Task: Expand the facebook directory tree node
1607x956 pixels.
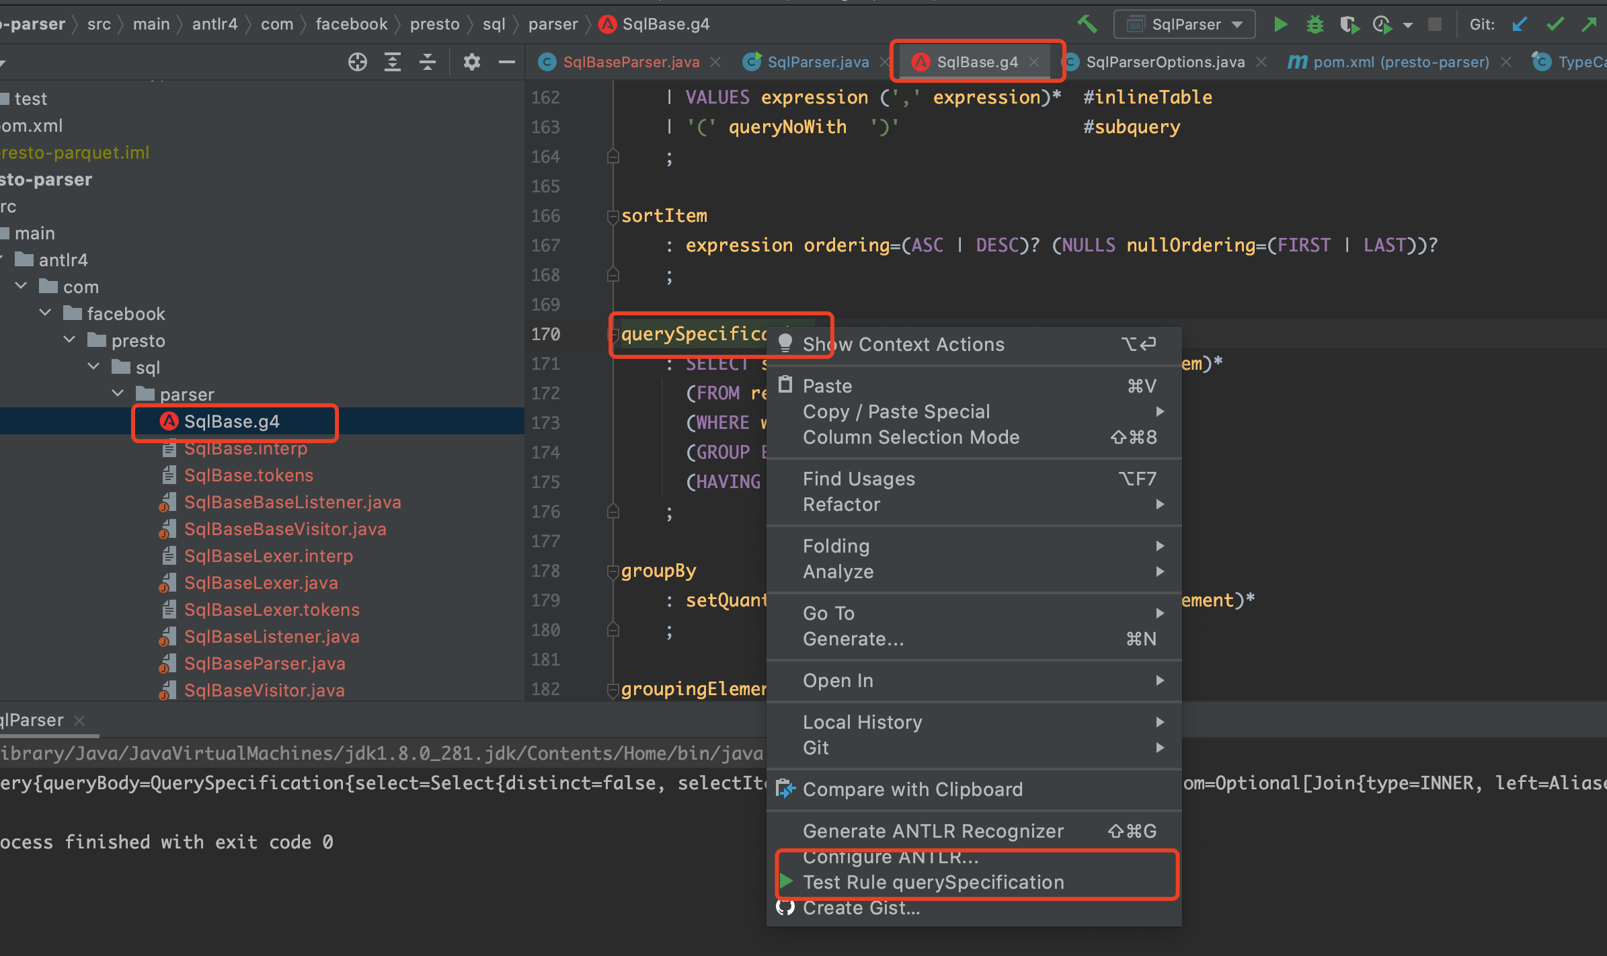Action: (69, 313)
